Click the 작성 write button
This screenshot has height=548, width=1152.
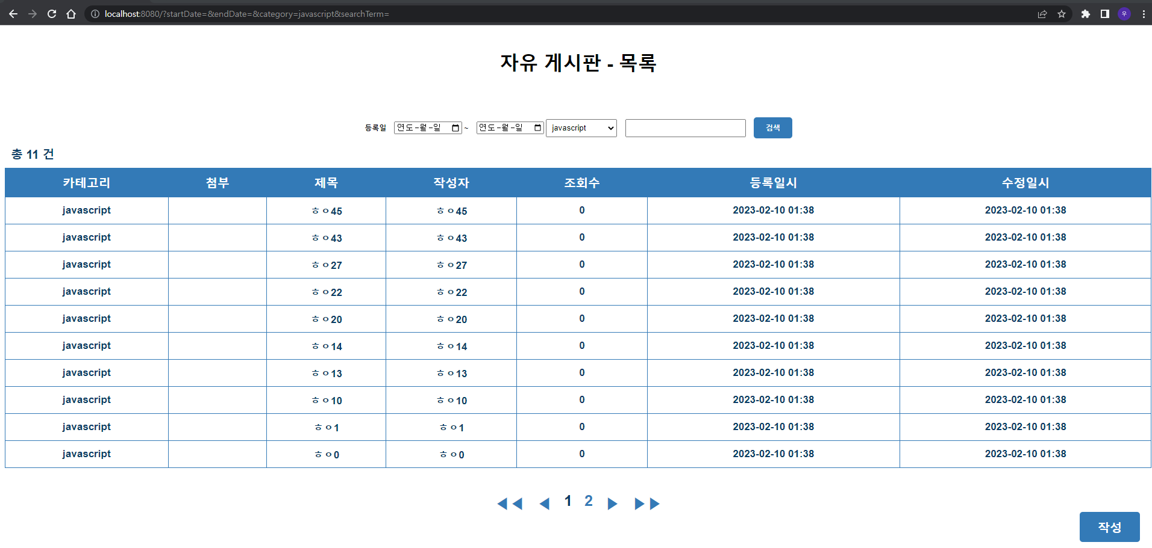(1110, 527)
